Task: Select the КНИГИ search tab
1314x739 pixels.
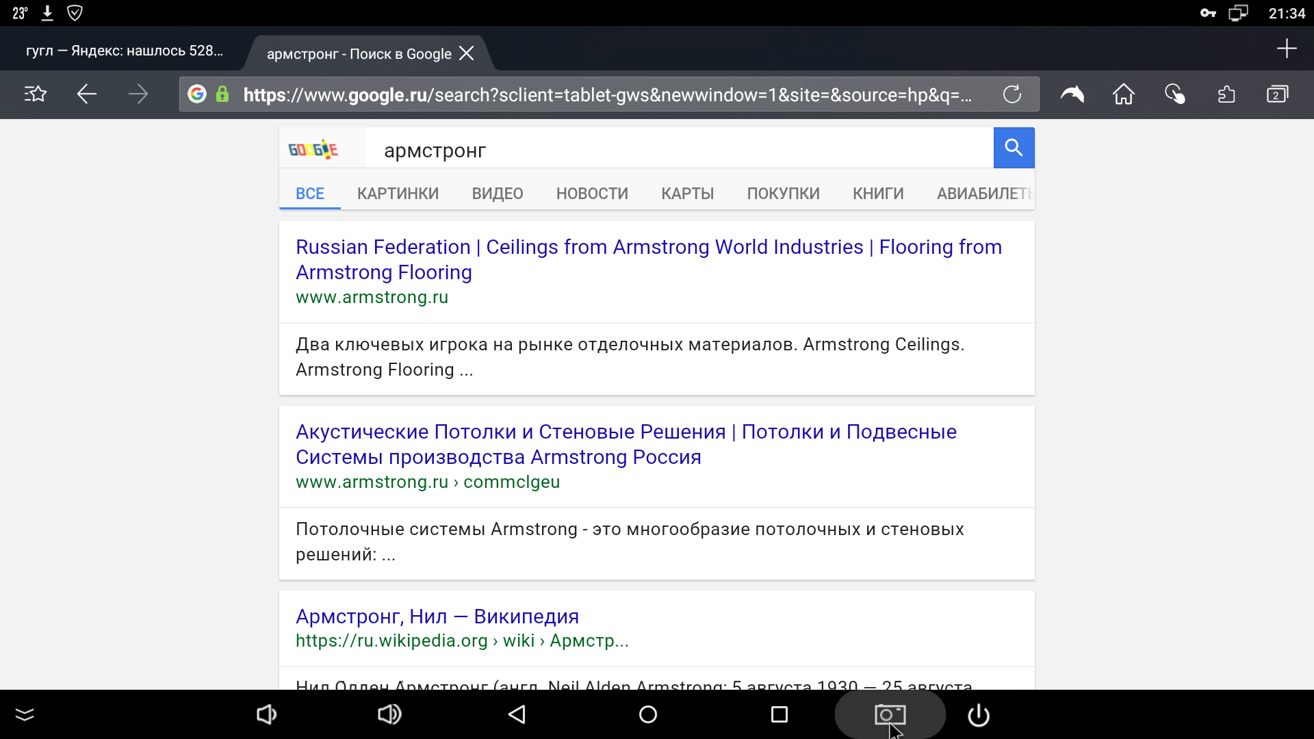Action: [x=878, y=194]
